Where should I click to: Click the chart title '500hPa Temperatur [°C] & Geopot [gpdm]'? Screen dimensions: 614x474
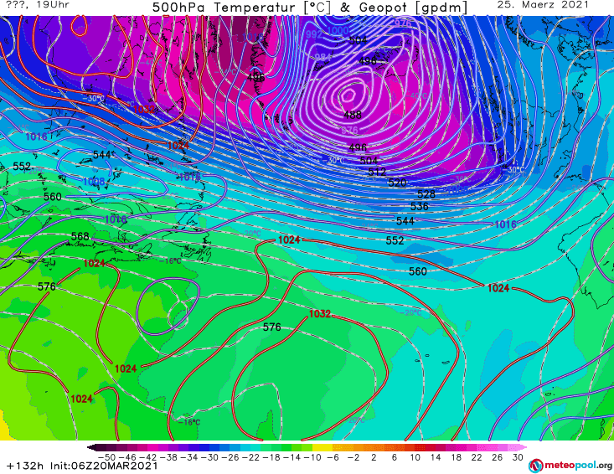(310, 7)
